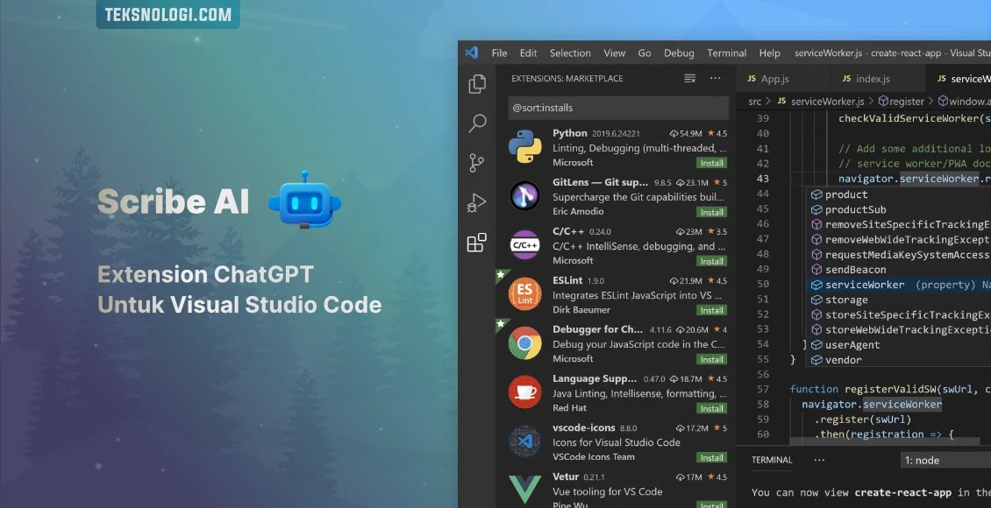Open the File menu
Viewport: 991px width, 508px height.
pyautogui.click(x=499, y=53)
